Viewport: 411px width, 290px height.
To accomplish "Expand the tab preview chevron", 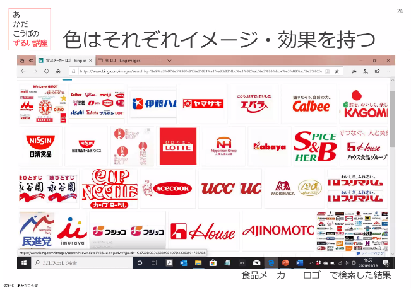I will click(x=169, y=61).
